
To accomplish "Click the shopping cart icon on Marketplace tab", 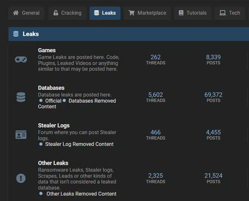I will pos(131,13).
